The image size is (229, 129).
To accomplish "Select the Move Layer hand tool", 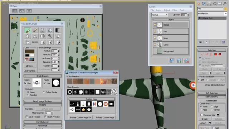I will [28, 42].
